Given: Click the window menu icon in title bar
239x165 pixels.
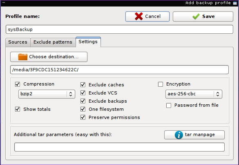Looking at the screenshot, I should click(x=4, y=2).
